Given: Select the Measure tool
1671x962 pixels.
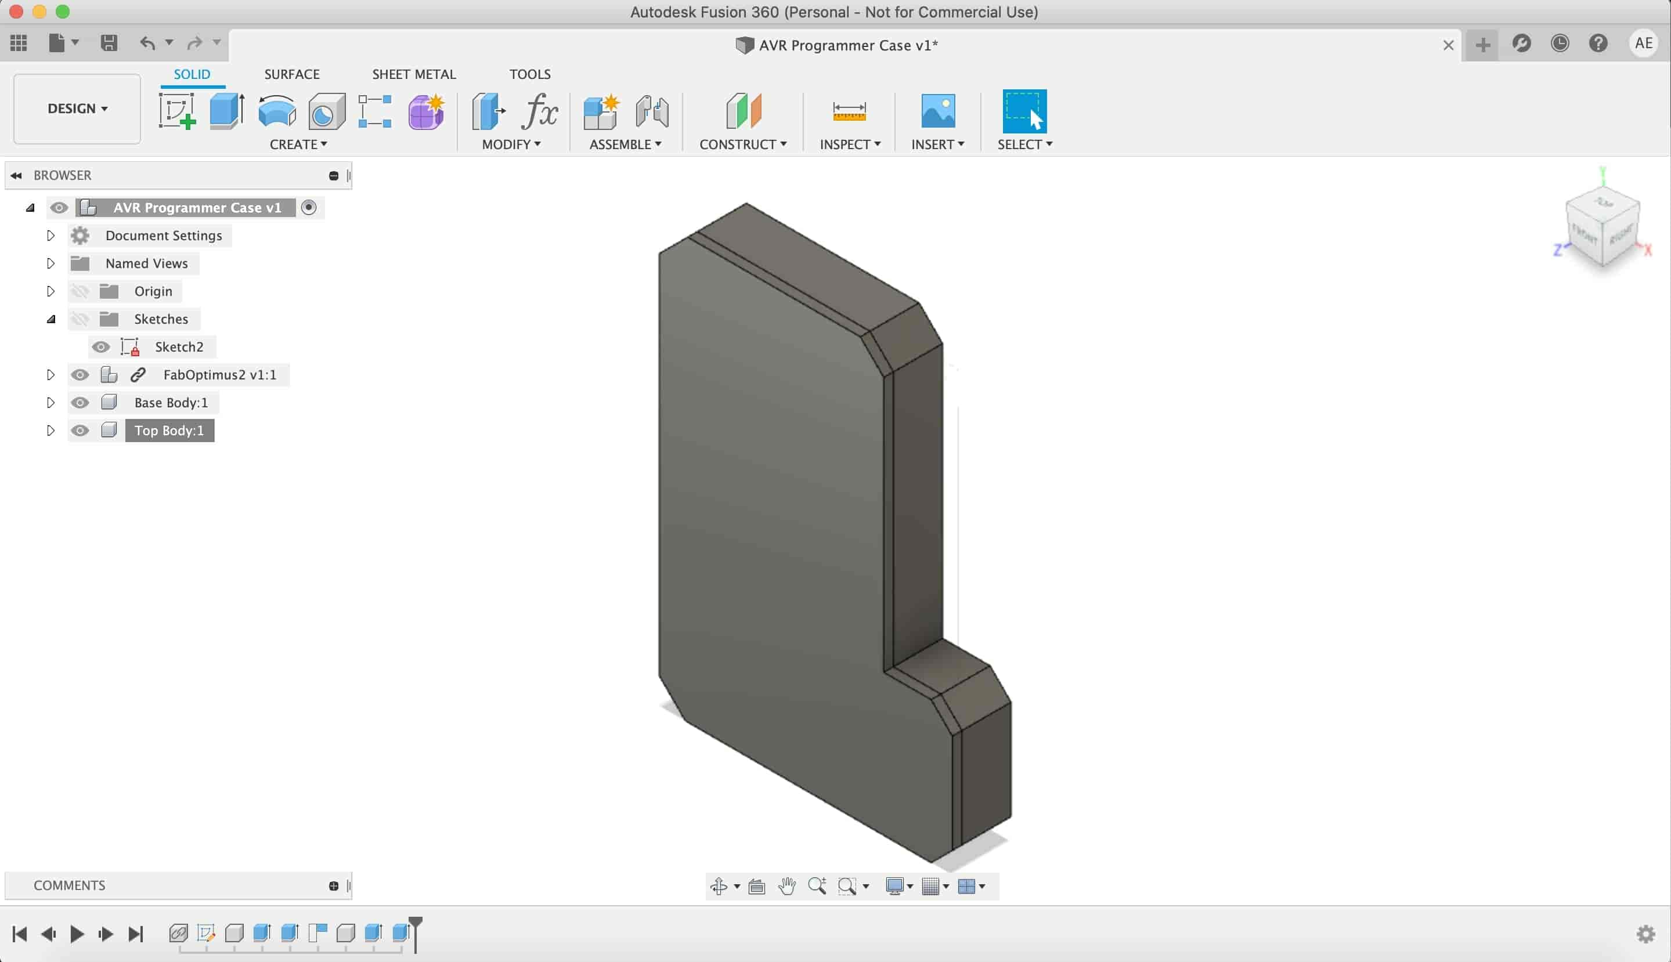Looking at the screenshot, I should (849, 111).
